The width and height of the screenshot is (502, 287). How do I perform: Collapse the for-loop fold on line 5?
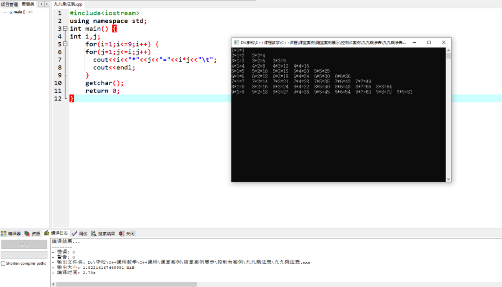coord(66,44)
